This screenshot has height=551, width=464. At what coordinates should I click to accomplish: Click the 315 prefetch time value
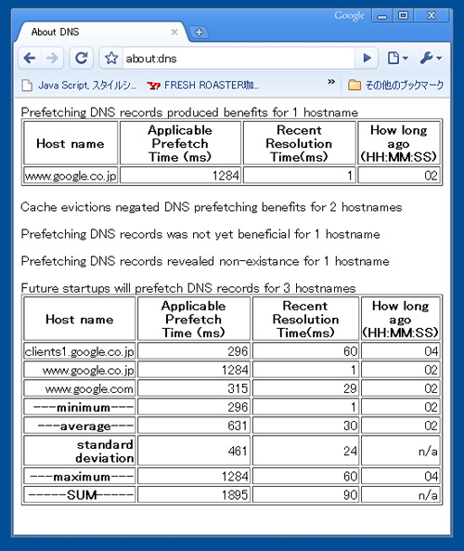pos(194,388)
